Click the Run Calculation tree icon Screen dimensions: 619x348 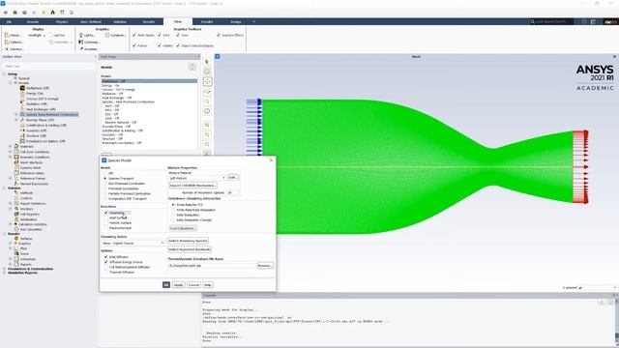coord(16,229)
